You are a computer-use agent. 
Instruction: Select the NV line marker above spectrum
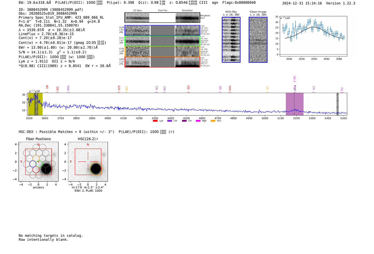47,89
